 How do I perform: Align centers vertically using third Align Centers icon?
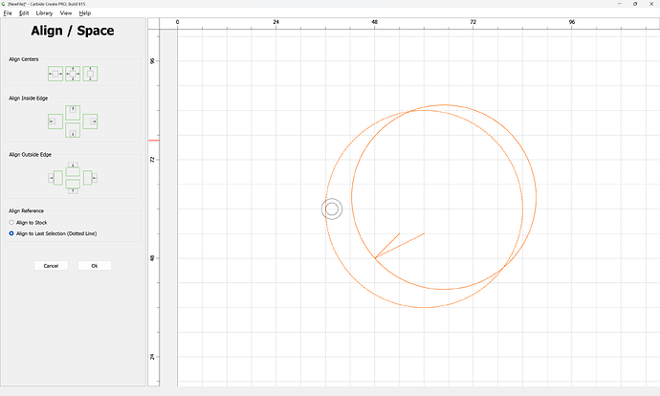tap(90, 74)
